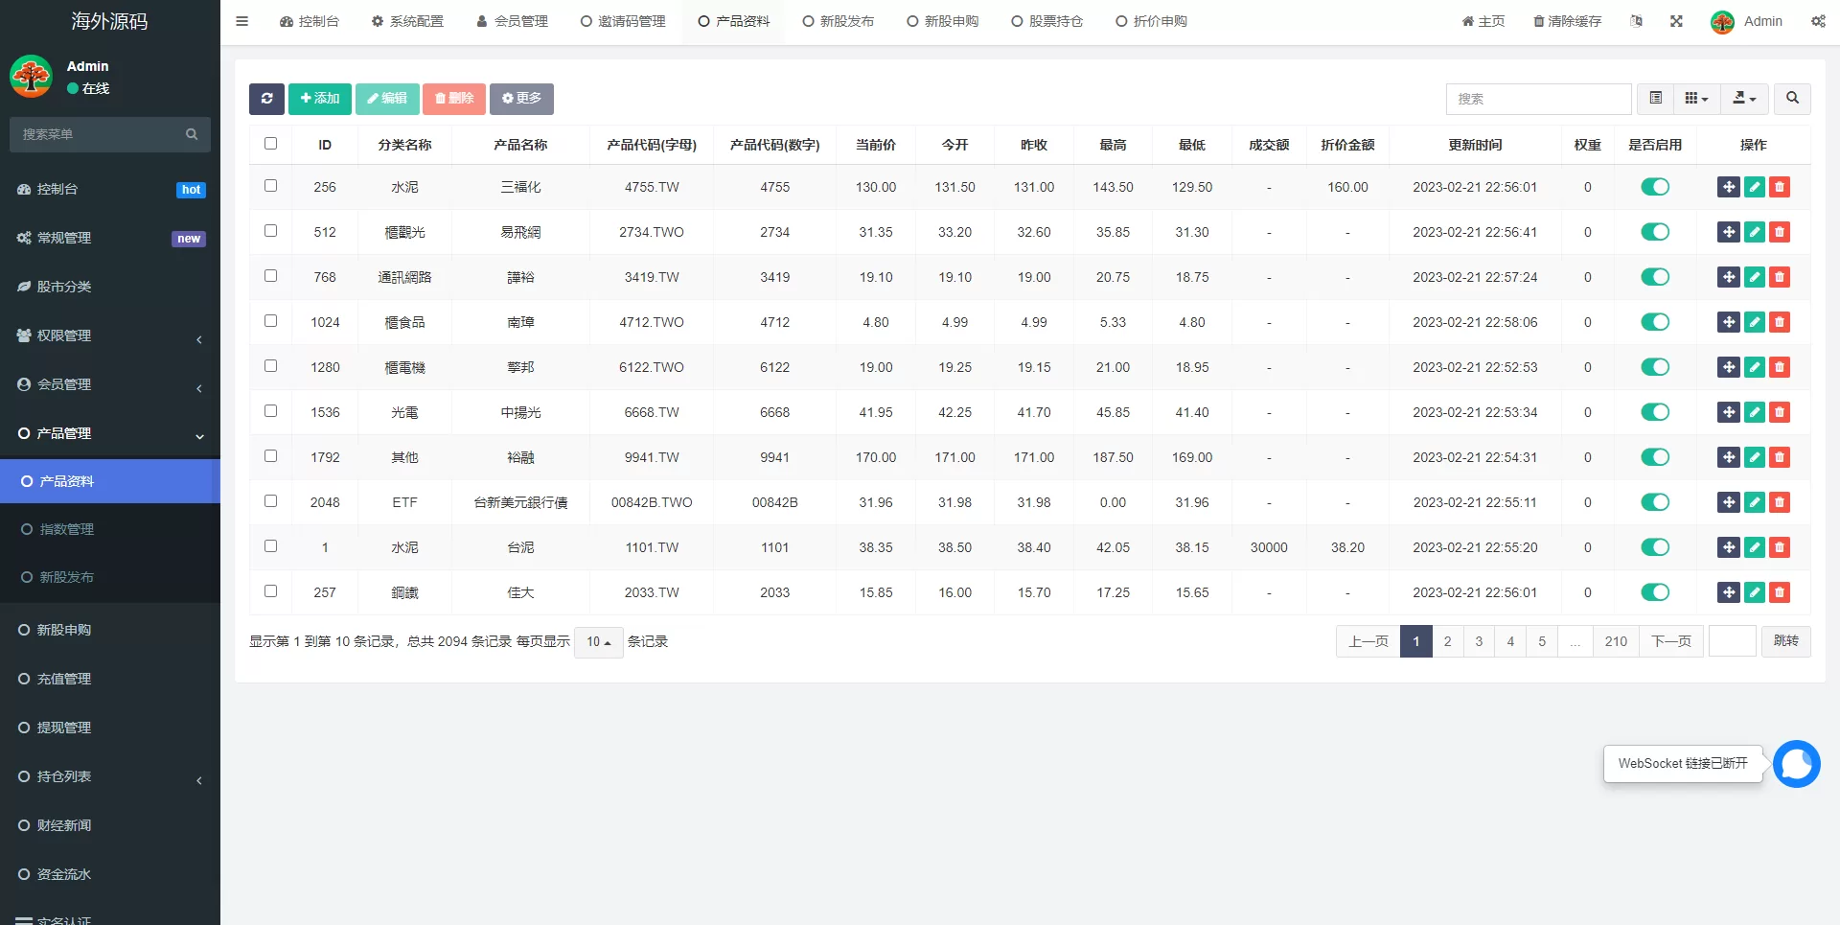1840x925 pixels.
Task: Toggle fullscreen mode icon in top bar
Action: [1676, 21]
